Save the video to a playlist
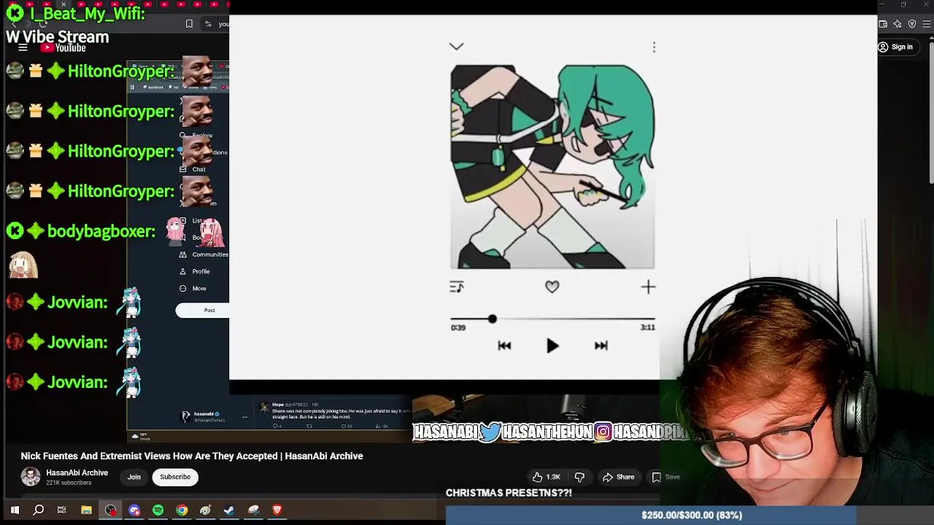 tap(665, 477)
